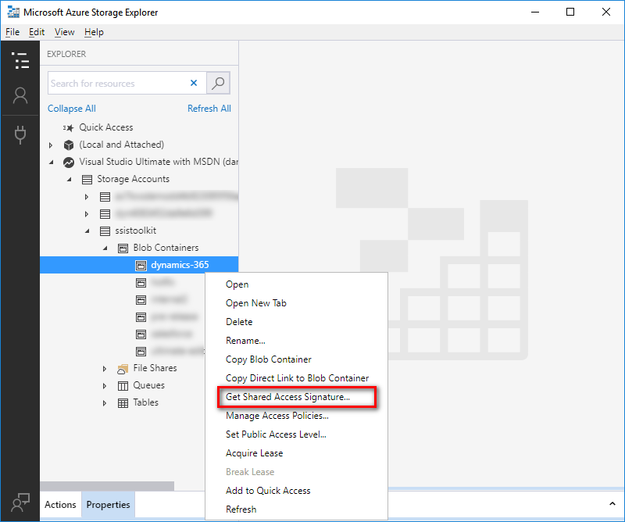Image resolution: width=625 pixels, height=522 pixels.
Task: Click inside the Search for resources box
Action: pyautogui.click(x=117, y=83)
